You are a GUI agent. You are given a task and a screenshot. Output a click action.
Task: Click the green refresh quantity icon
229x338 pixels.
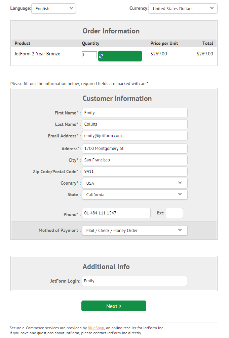[x=101, y=56]
